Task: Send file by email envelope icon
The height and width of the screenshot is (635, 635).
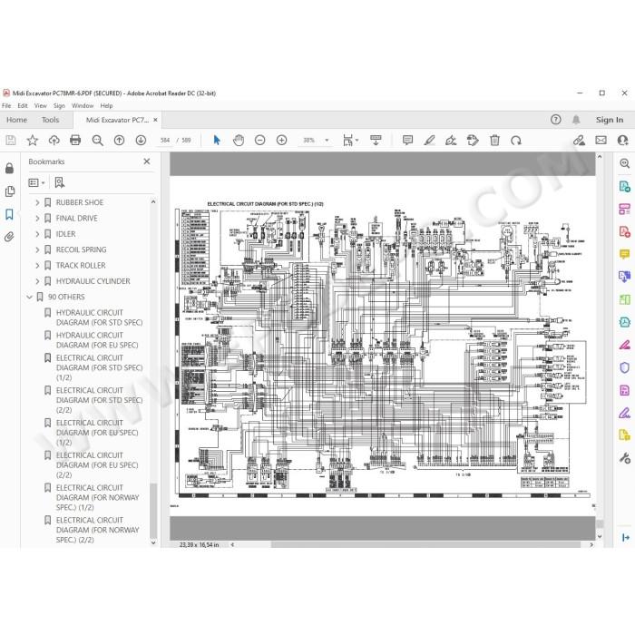Action: tap(601, 140)
